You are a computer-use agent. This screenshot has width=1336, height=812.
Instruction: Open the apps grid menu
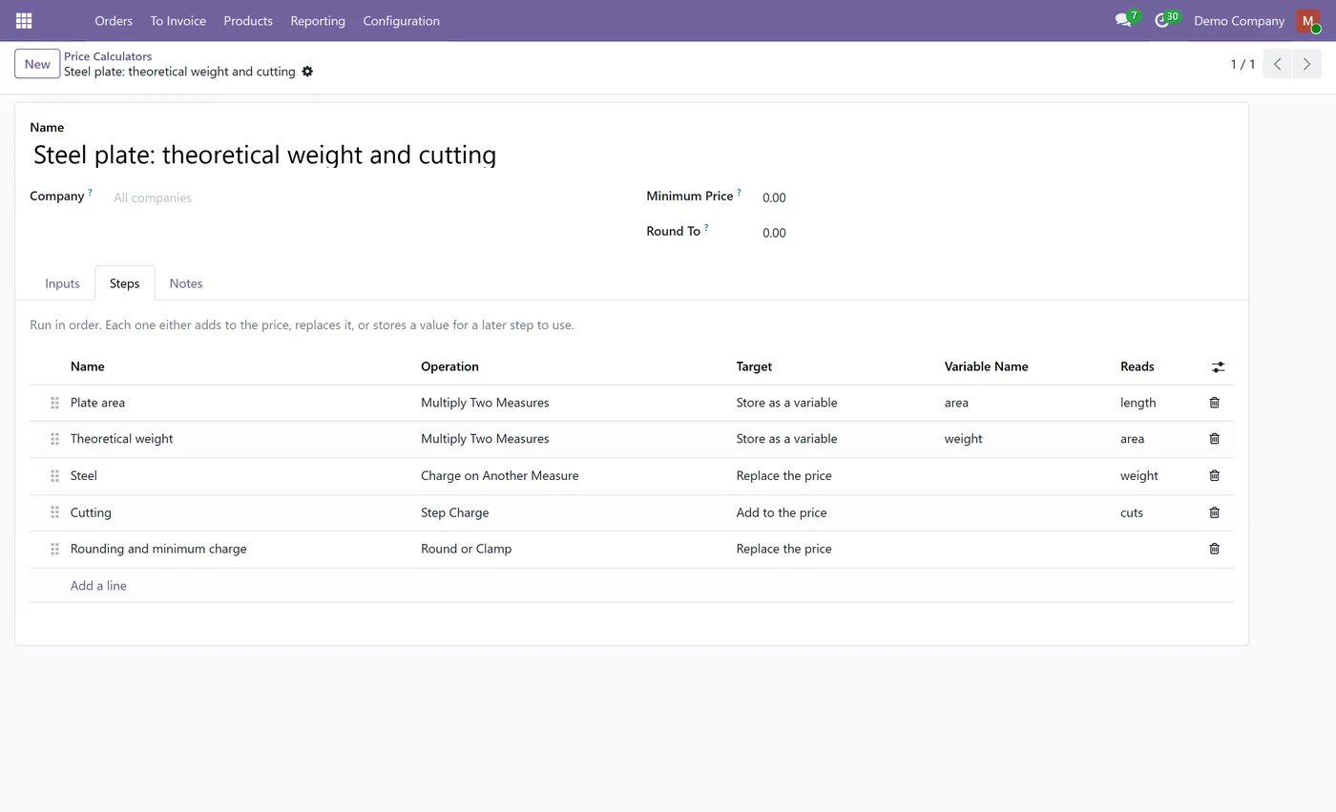24,20
